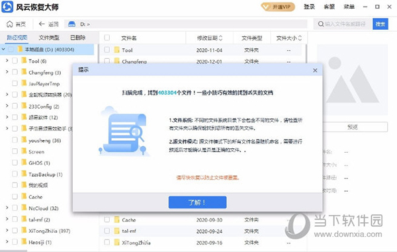Click the D: path address bar

point(186,24)
